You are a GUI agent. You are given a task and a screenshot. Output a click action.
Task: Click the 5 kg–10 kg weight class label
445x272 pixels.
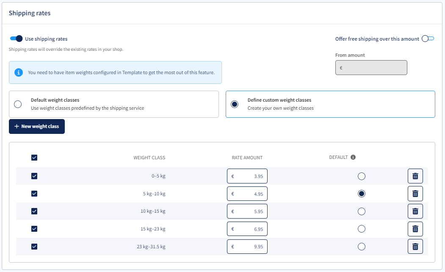154,194
